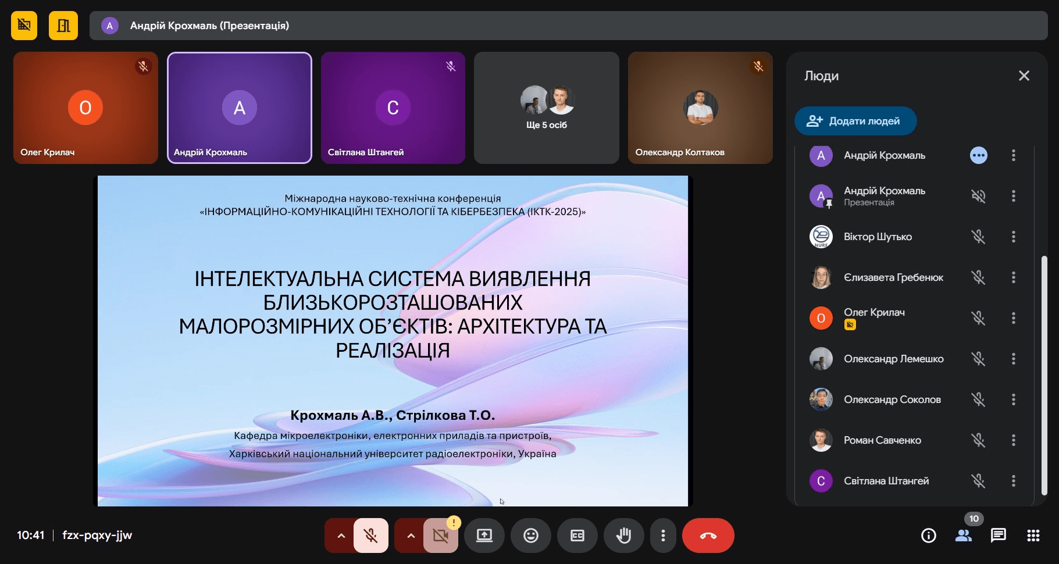Image resolution: width=1059 pixels, height=564 pixels.
Task: Expand audio settings arrow next to microphone
Action: 341,536
